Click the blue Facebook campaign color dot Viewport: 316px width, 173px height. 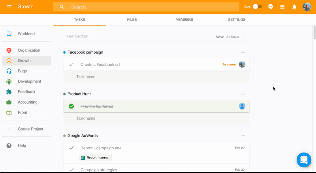[64, 52]
